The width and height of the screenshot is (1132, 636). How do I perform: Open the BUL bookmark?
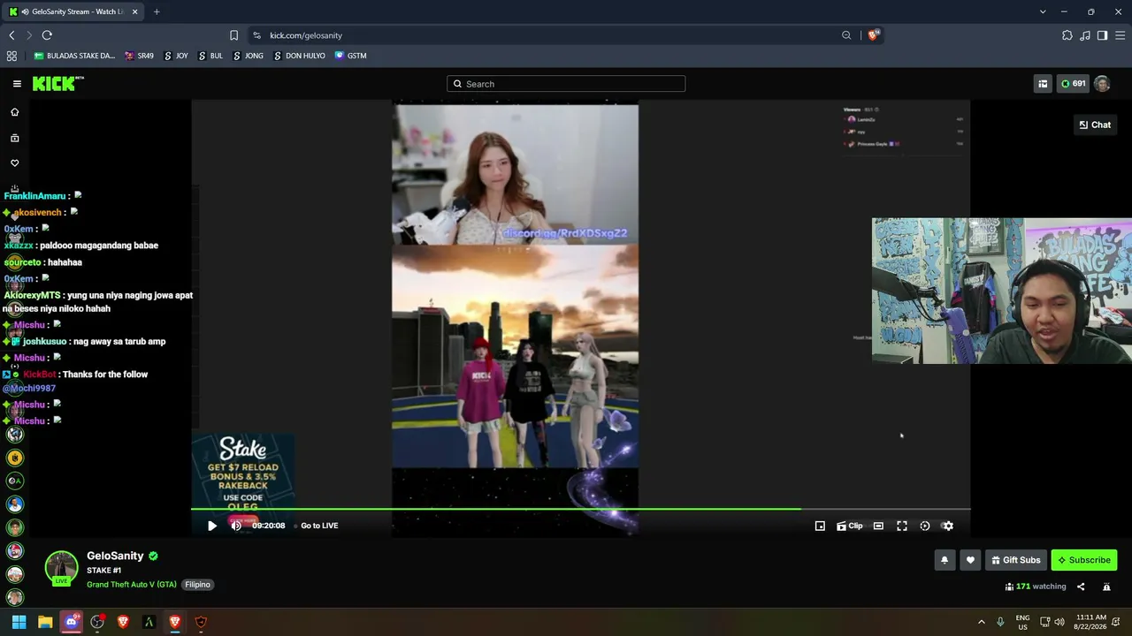point(210,56)
